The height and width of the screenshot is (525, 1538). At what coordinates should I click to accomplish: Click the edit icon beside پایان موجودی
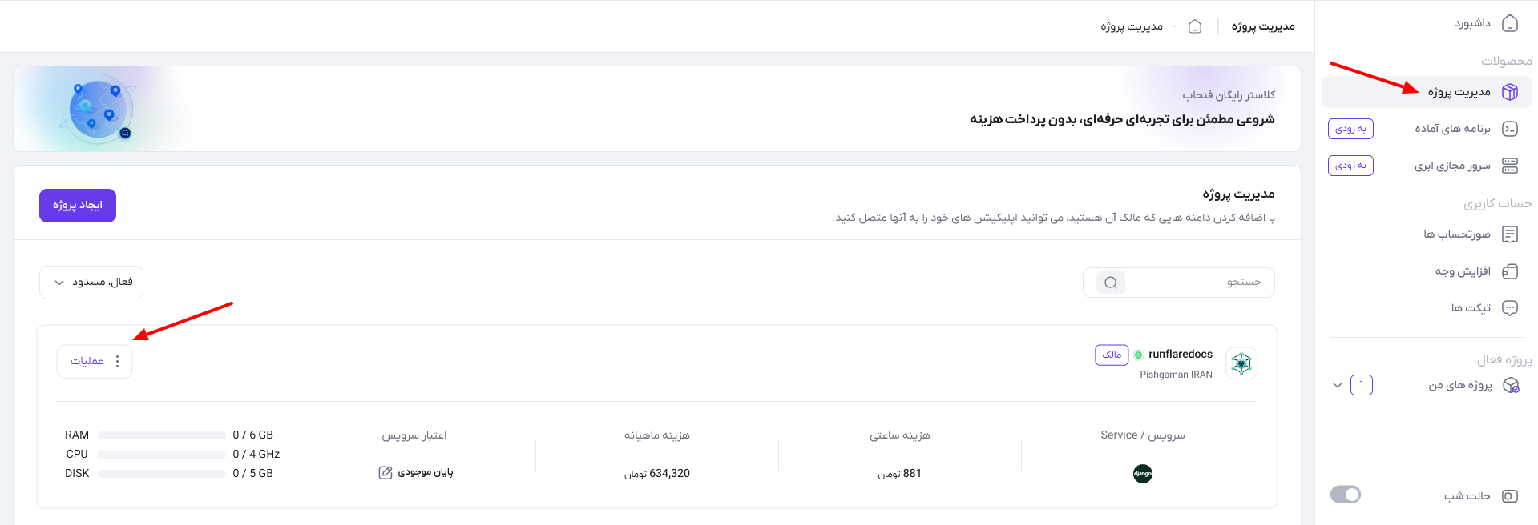(386, 472)
